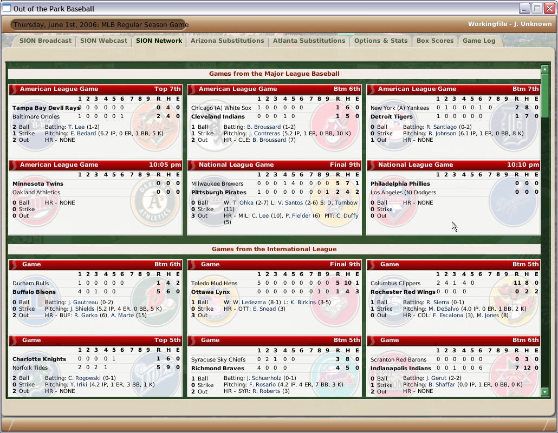Screen dimensions: 558x433
Task: Click the Detroit Tigers team name
Action: pyautogui.click(x=392, y=116)
